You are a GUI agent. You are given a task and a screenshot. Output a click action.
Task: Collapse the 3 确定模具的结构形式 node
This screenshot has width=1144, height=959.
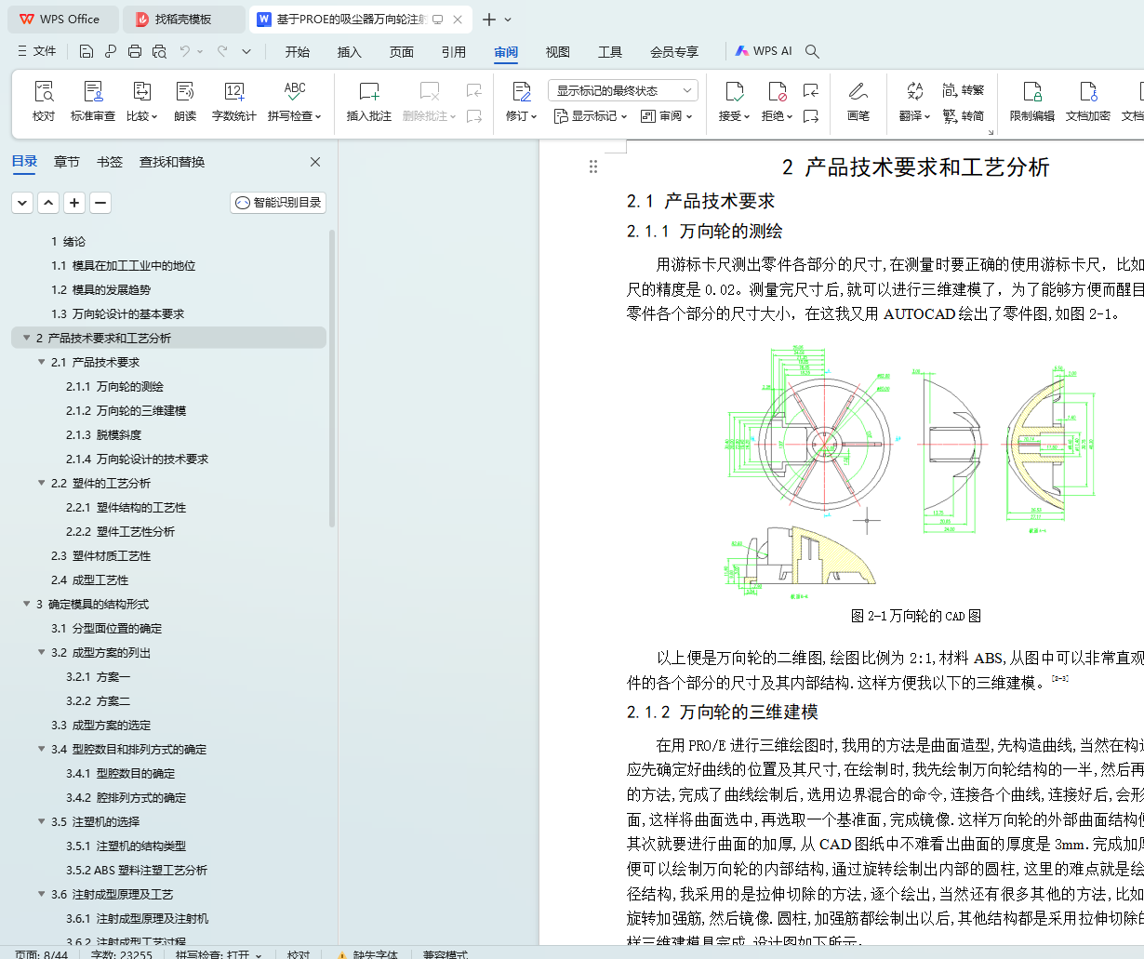tap(27, 604)
